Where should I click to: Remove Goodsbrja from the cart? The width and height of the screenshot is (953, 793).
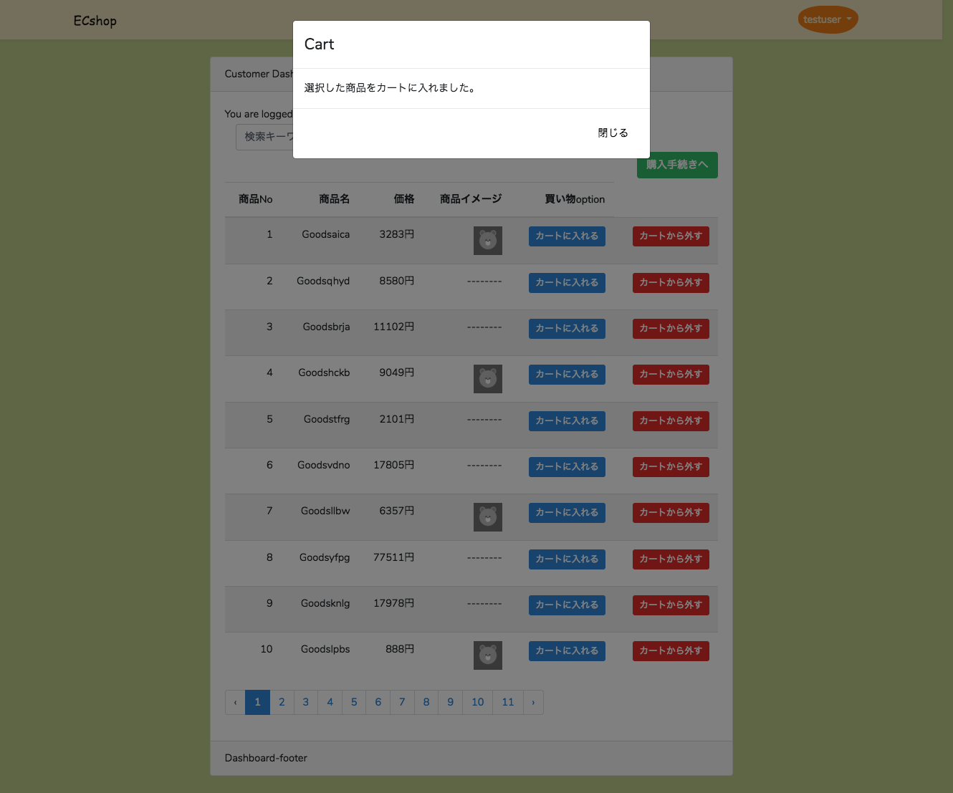pos(671,329)
